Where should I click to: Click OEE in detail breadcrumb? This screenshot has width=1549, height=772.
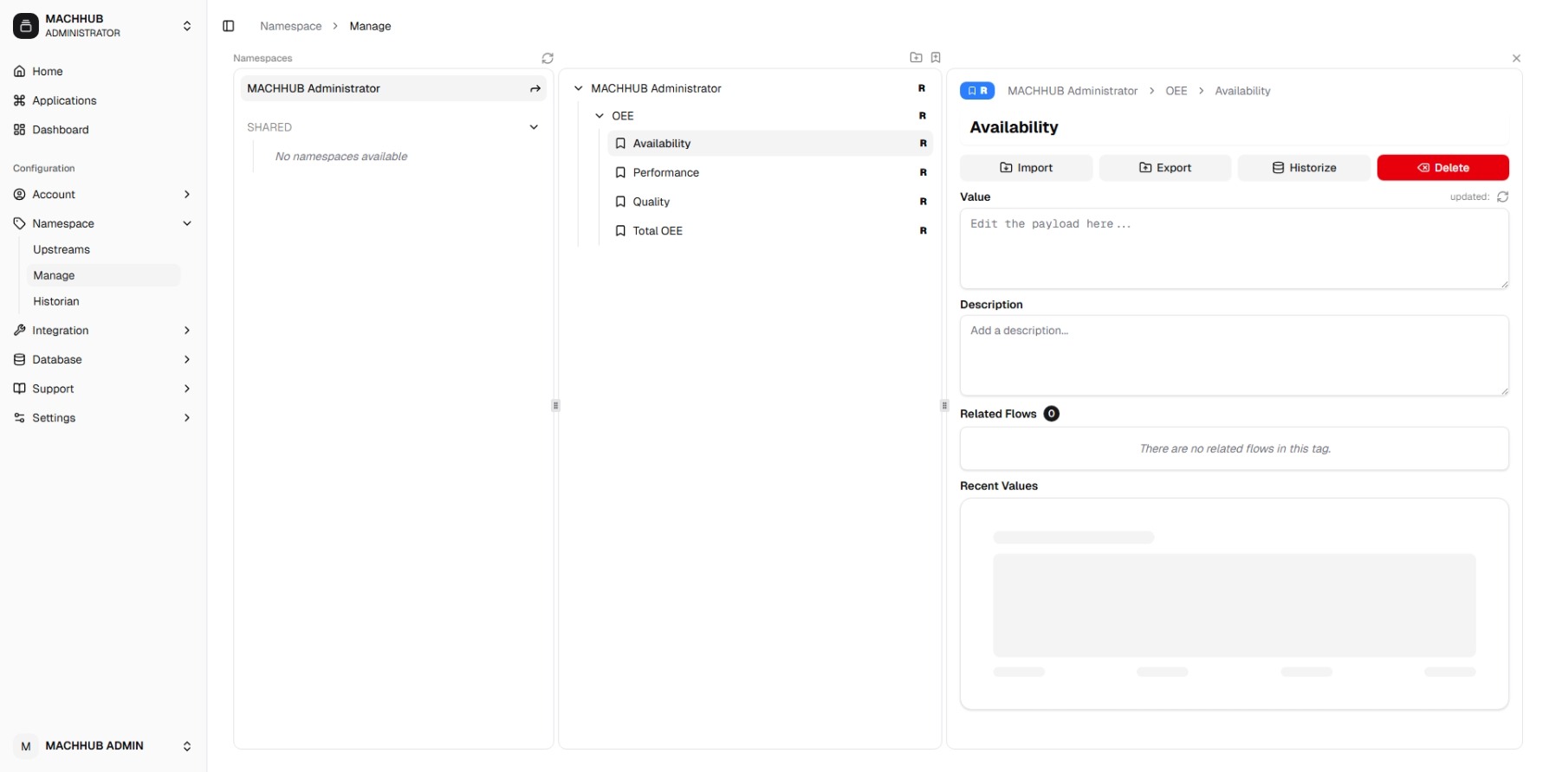click(1176, 91)
